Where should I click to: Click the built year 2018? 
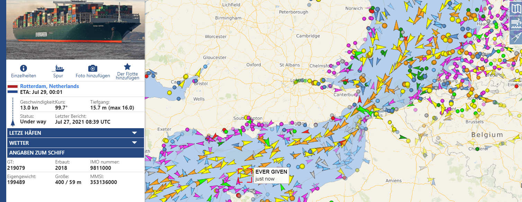click(x=61, y=168)
